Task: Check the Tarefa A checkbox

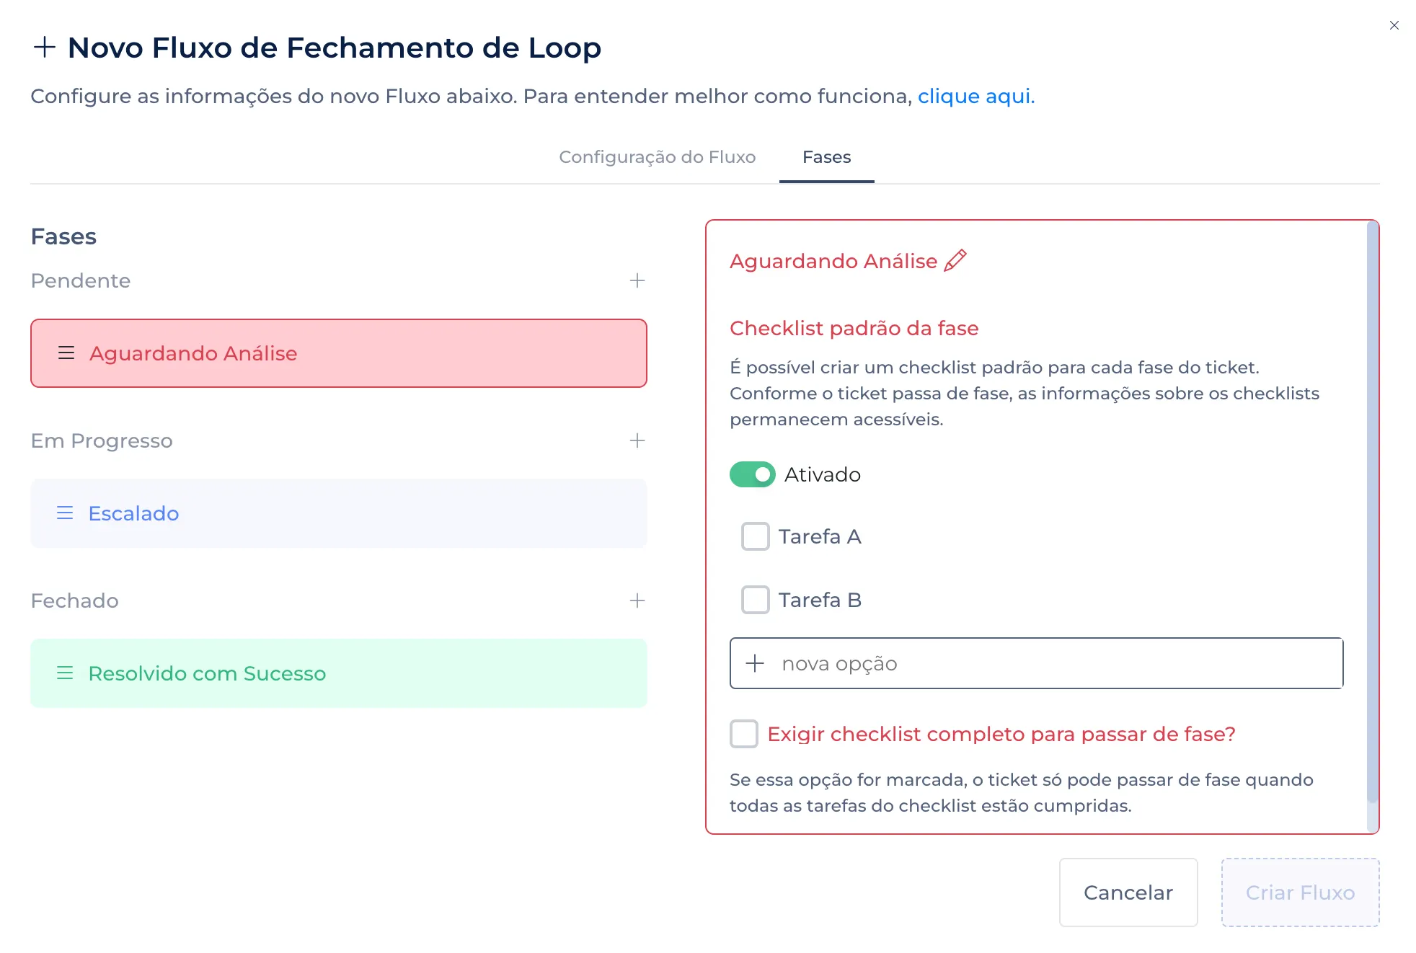Action: point(755,536)
